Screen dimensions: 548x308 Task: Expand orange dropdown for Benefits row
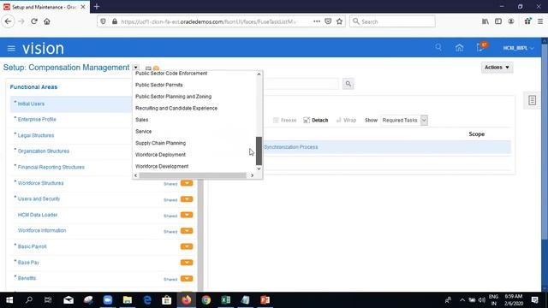click(187, 278)
